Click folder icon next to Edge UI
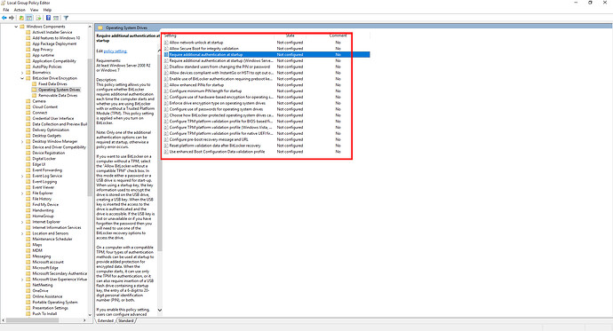This screenshot has width=613, height=331. pyautogui.click(x=28, y=164)
